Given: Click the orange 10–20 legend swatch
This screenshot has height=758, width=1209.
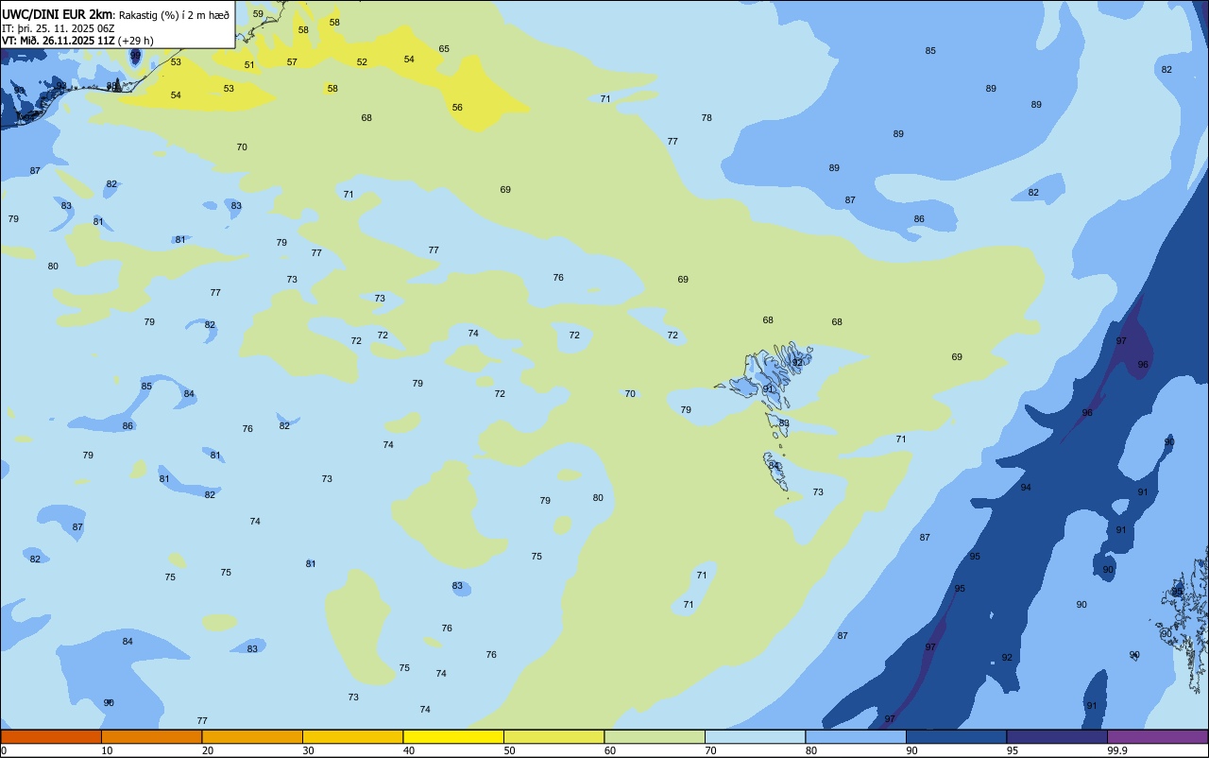Looking at the screenshot, I should tap(151, 736).
